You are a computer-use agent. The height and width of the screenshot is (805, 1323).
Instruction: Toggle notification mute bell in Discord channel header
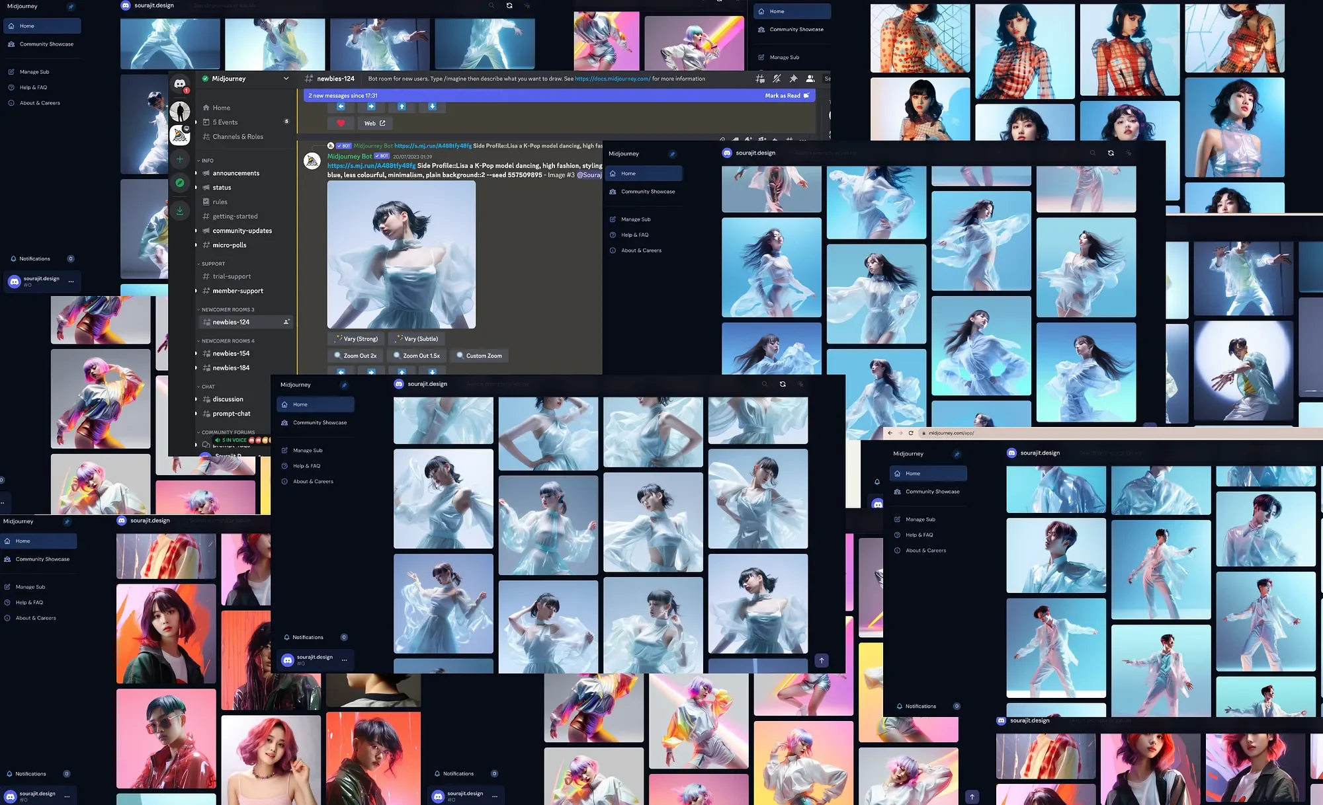point(777,79)
